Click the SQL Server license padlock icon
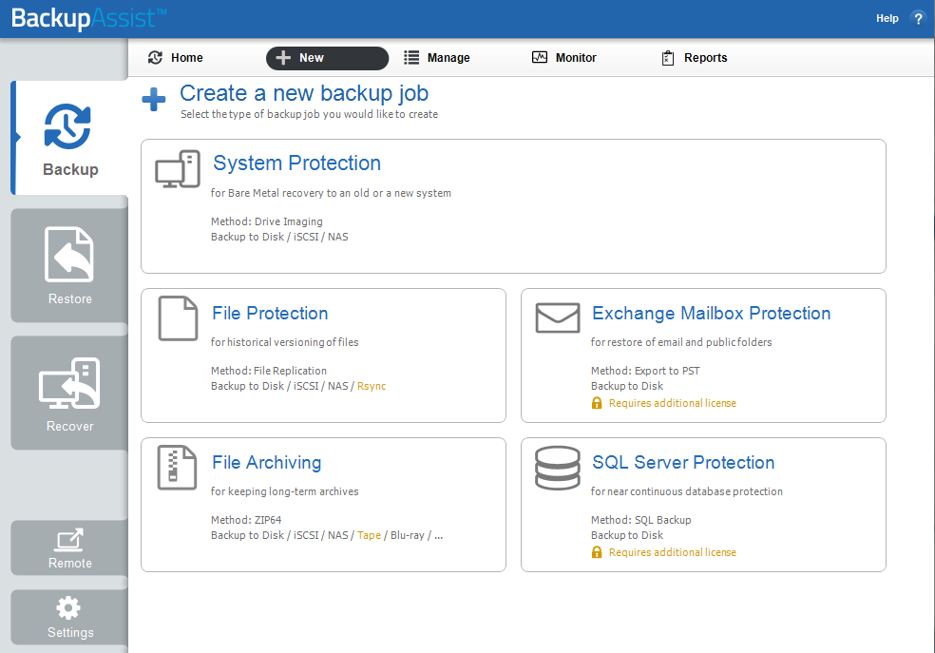This screenshot has height=653, width=935. 597,552
